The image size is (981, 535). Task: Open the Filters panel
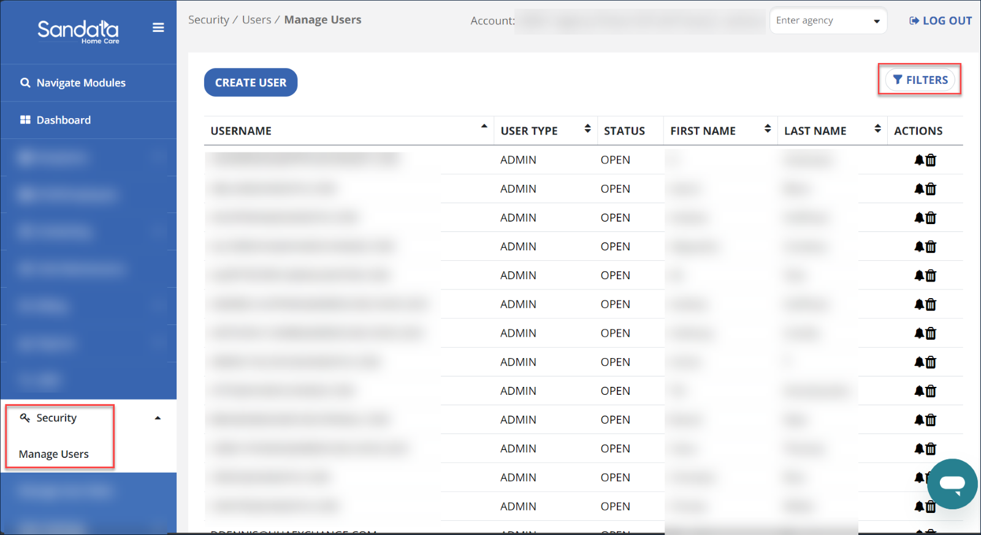point(920,80)
